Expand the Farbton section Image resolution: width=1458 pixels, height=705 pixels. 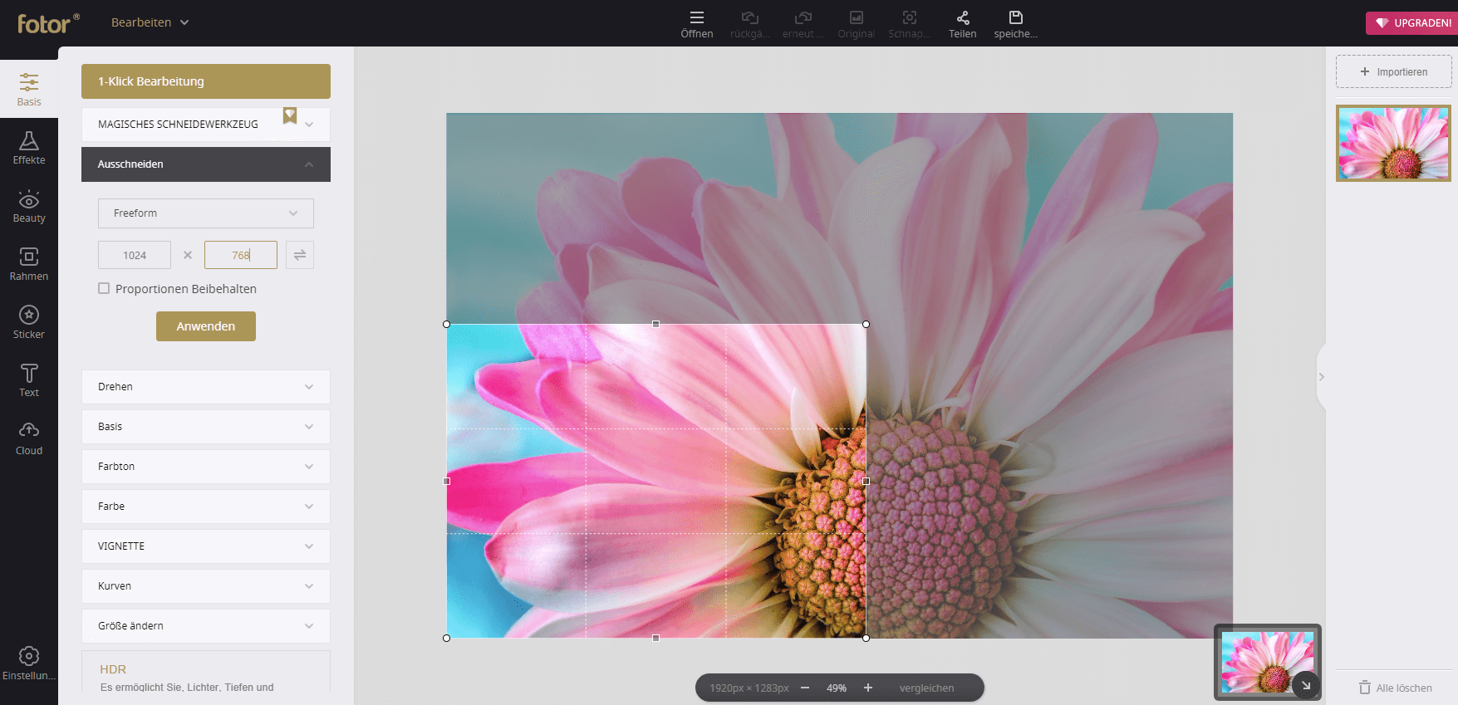tap(206, 467)
